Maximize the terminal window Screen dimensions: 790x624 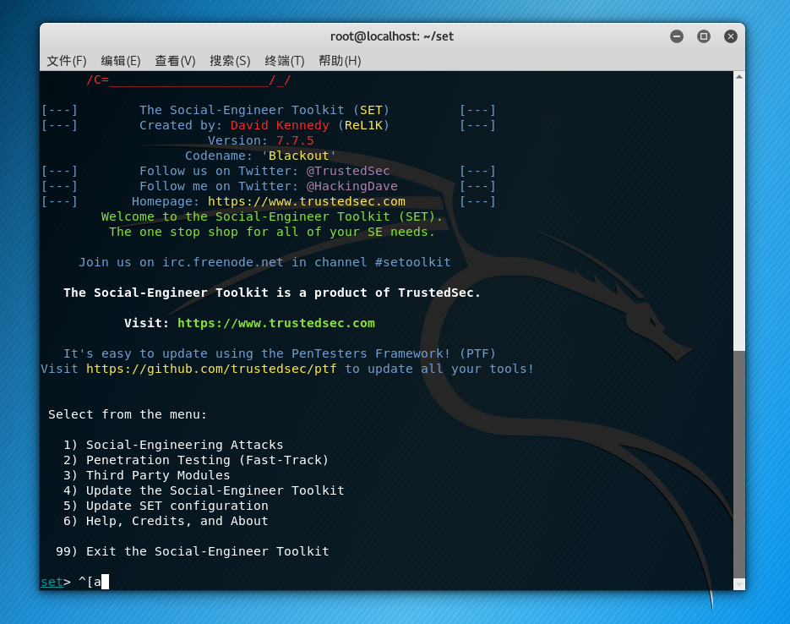coord(704,36)
